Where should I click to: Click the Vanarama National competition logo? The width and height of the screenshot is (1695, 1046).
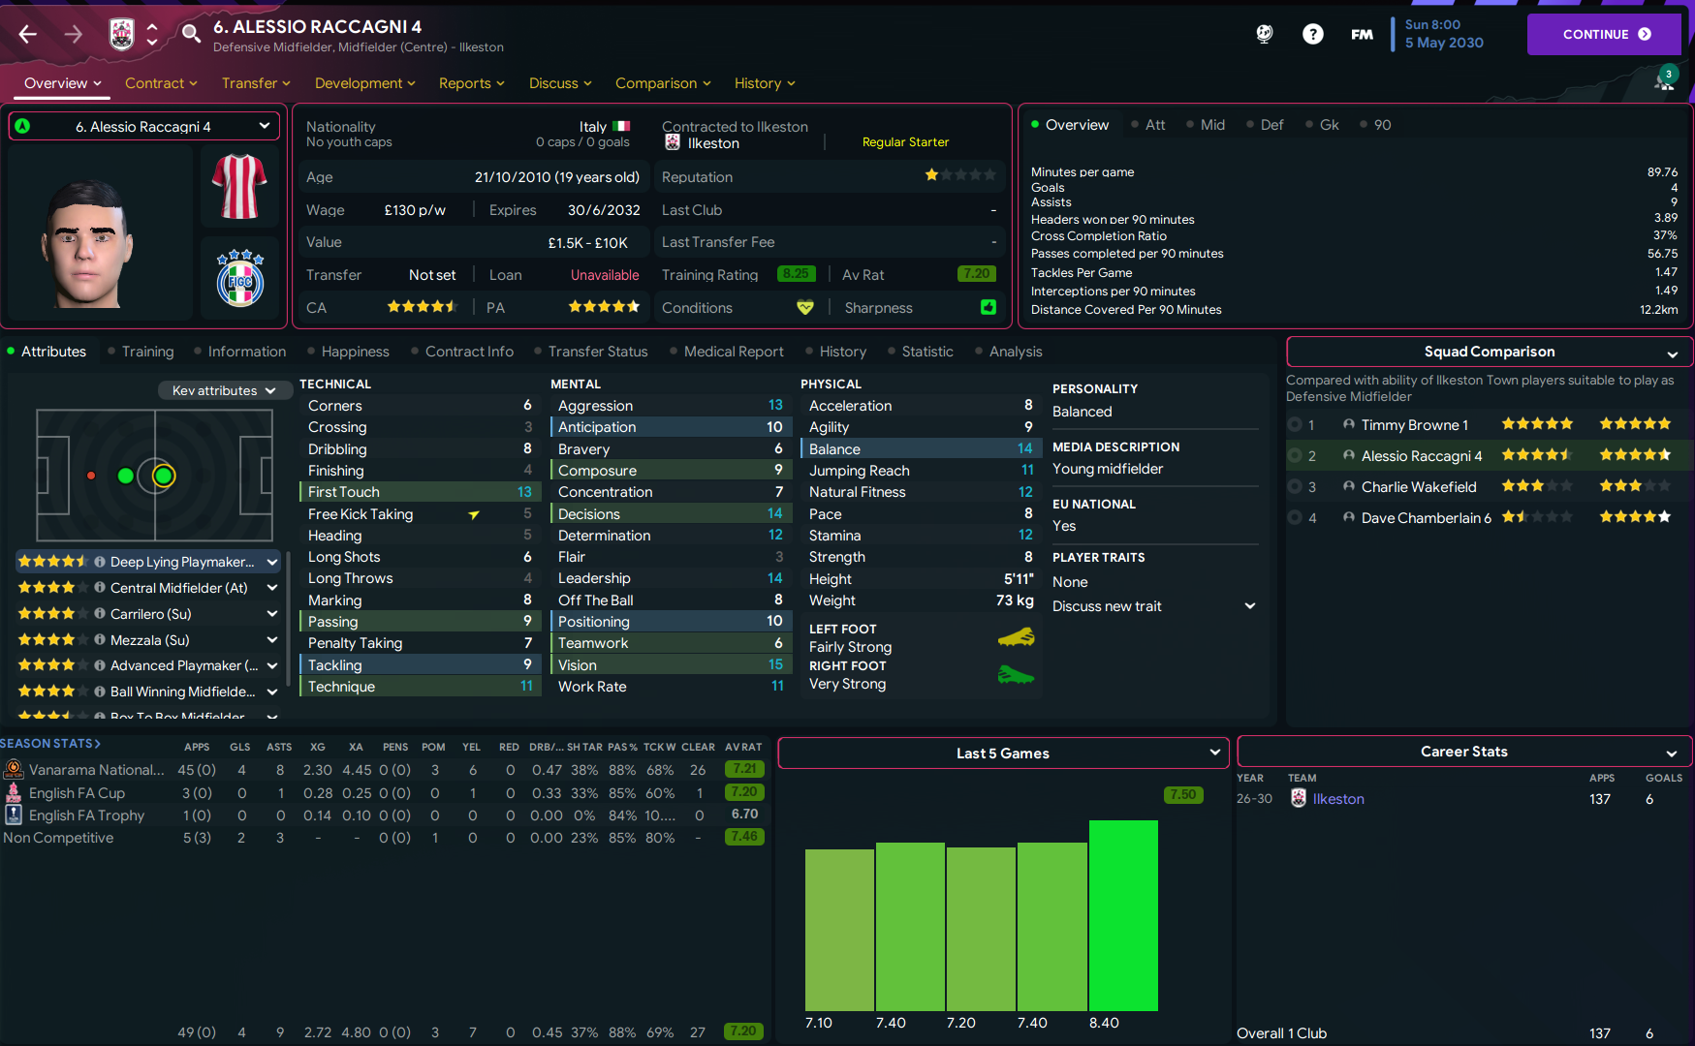pyautogui.click(x=14, y=769)
